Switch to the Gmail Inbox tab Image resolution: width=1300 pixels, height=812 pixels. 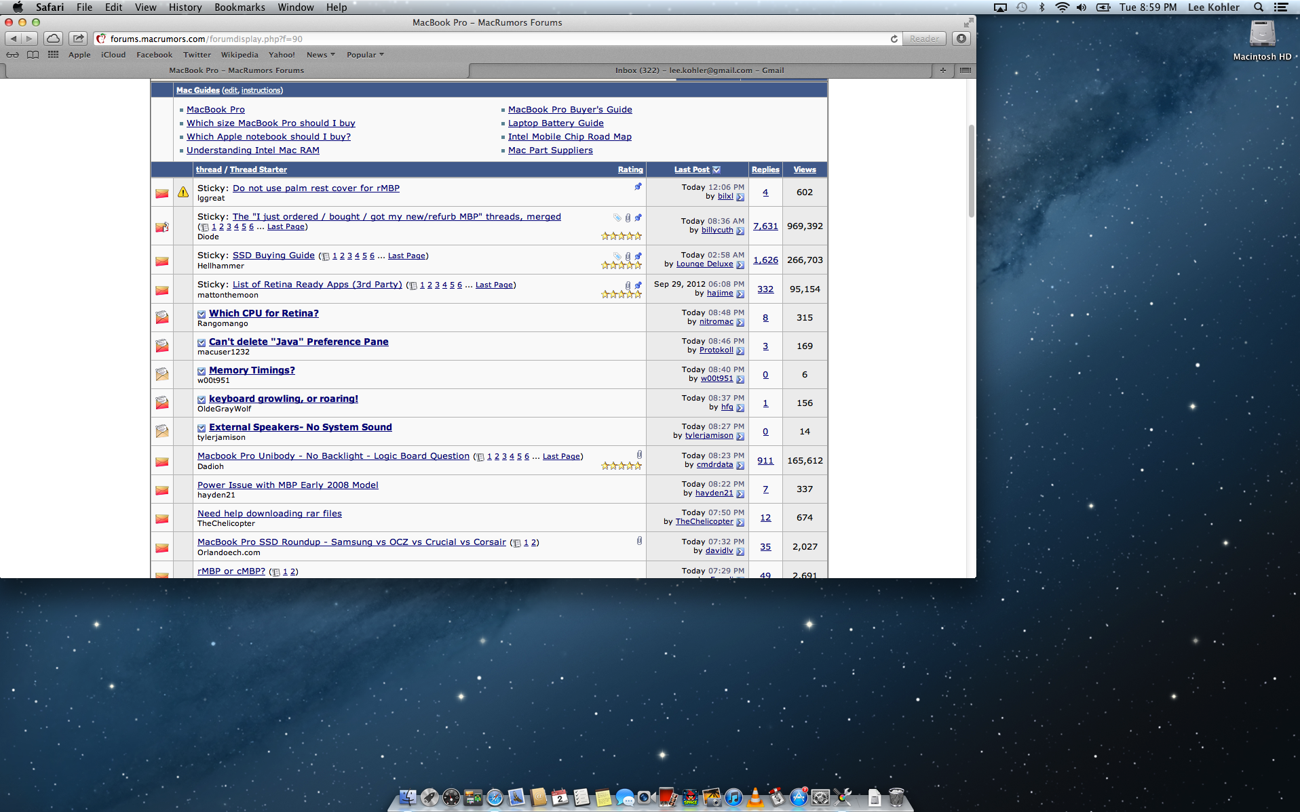700,70
